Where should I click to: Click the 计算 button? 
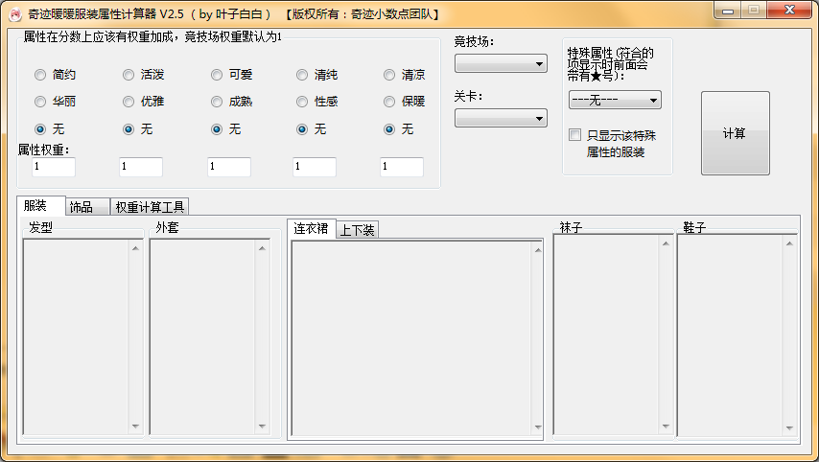click(x=735, y=133)
